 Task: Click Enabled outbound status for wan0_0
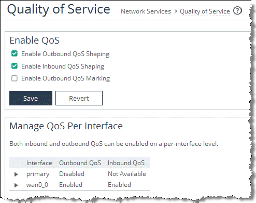[70, 185]
